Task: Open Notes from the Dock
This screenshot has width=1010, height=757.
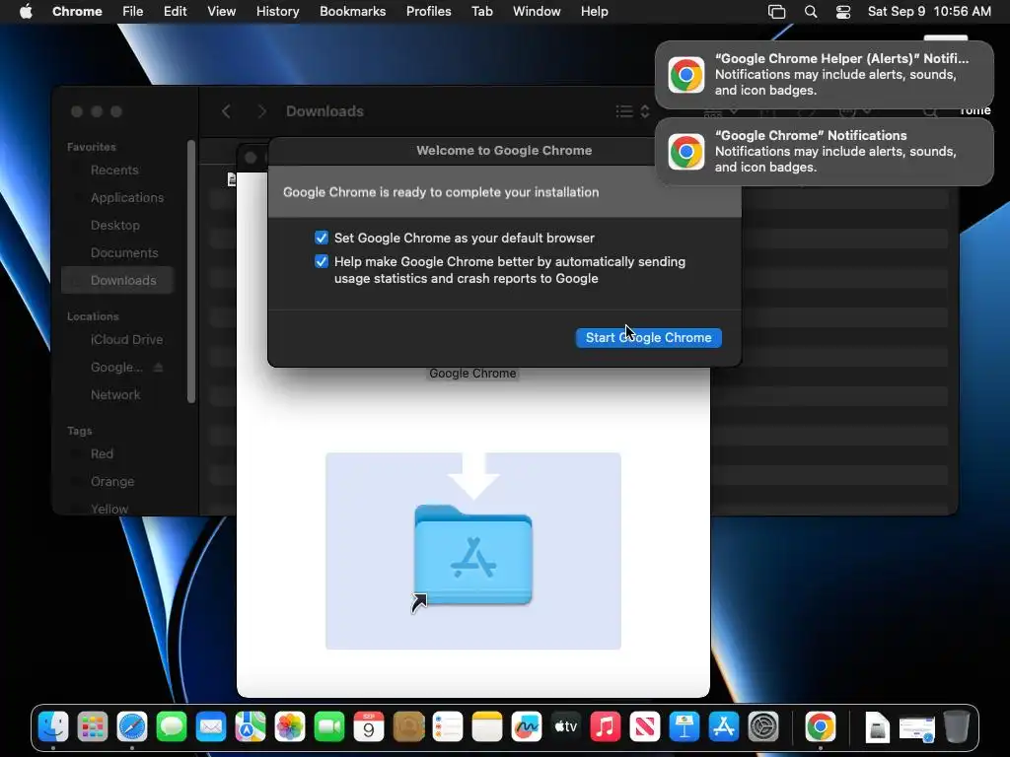Action: coord(487,727)
